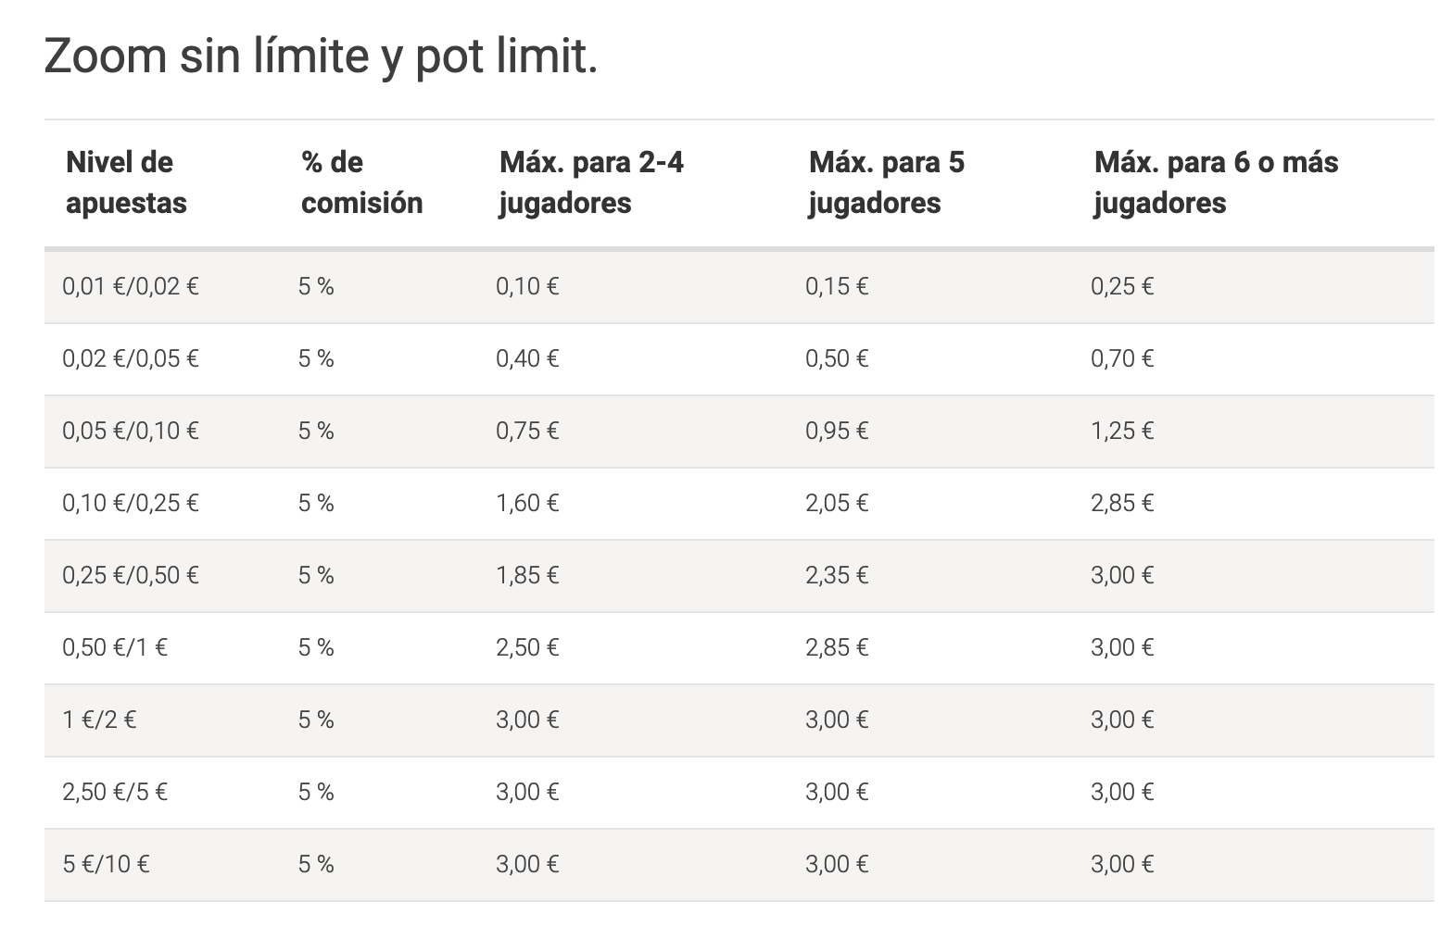This screenshot has width=1453, height=939.
Task: Click the 0,05 €/0,10 € stakes cell
Action: point(131,431)
